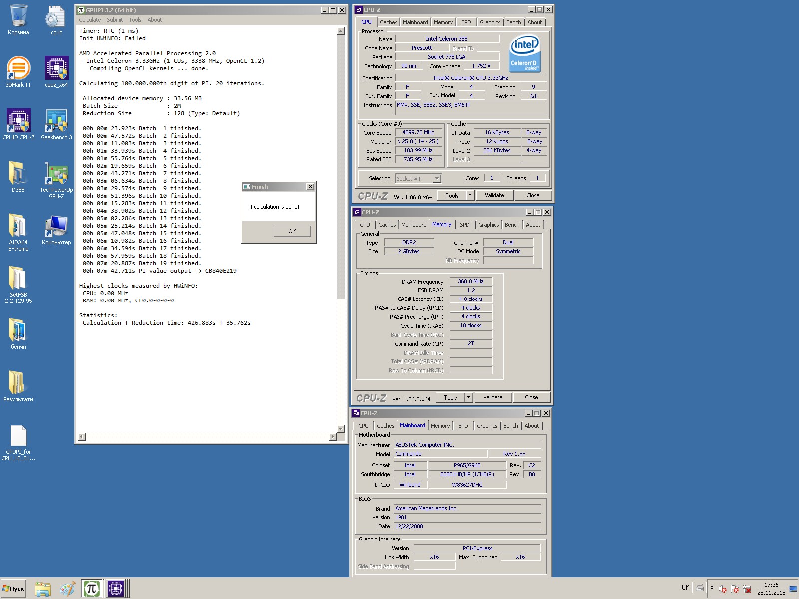Click the Core Speed value 4599.72 MHz
This screenshot has width=799, height=599.
click(418, 132)
